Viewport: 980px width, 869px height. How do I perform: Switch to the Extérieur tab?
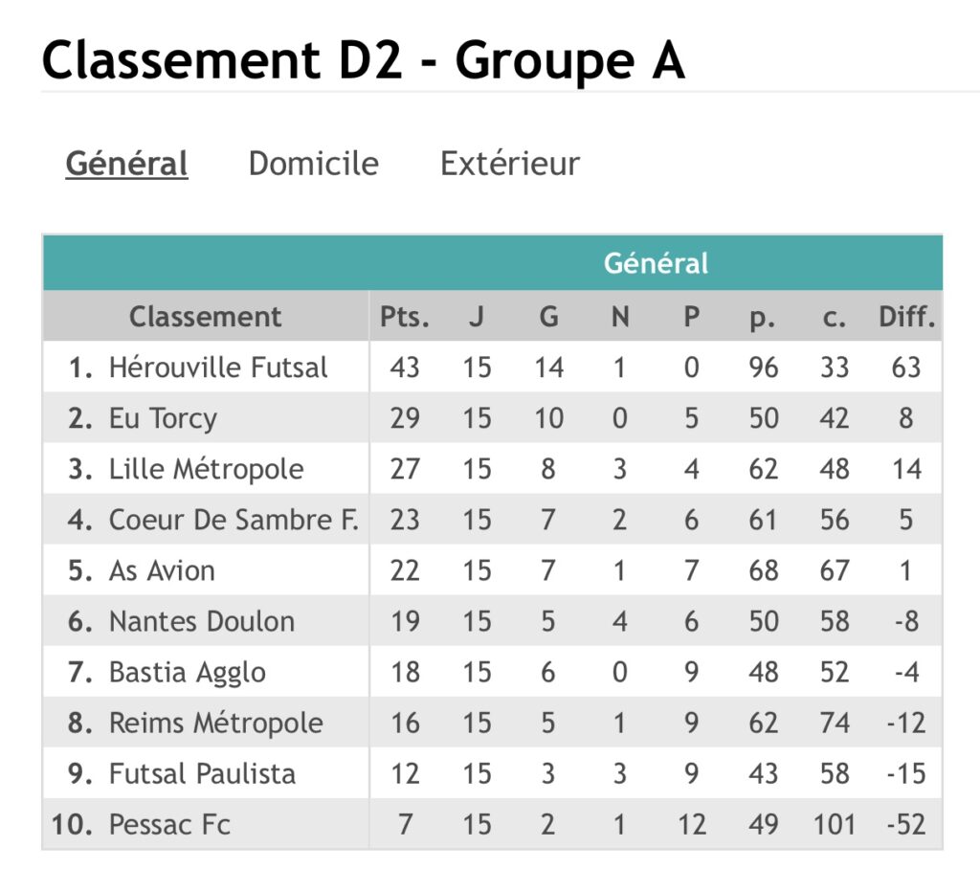point(510,164)
